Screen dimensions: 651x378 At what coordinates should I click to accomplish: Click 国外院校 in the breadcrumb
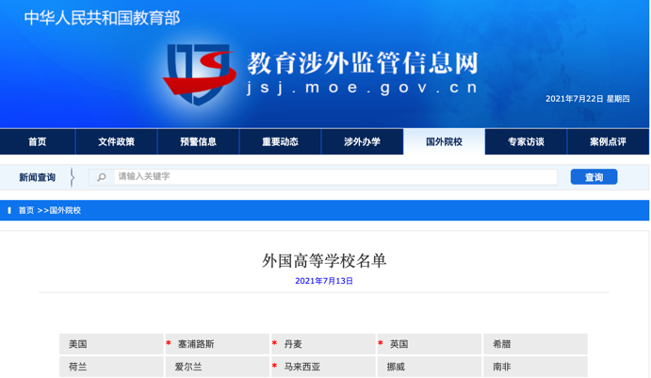[65, 210]
